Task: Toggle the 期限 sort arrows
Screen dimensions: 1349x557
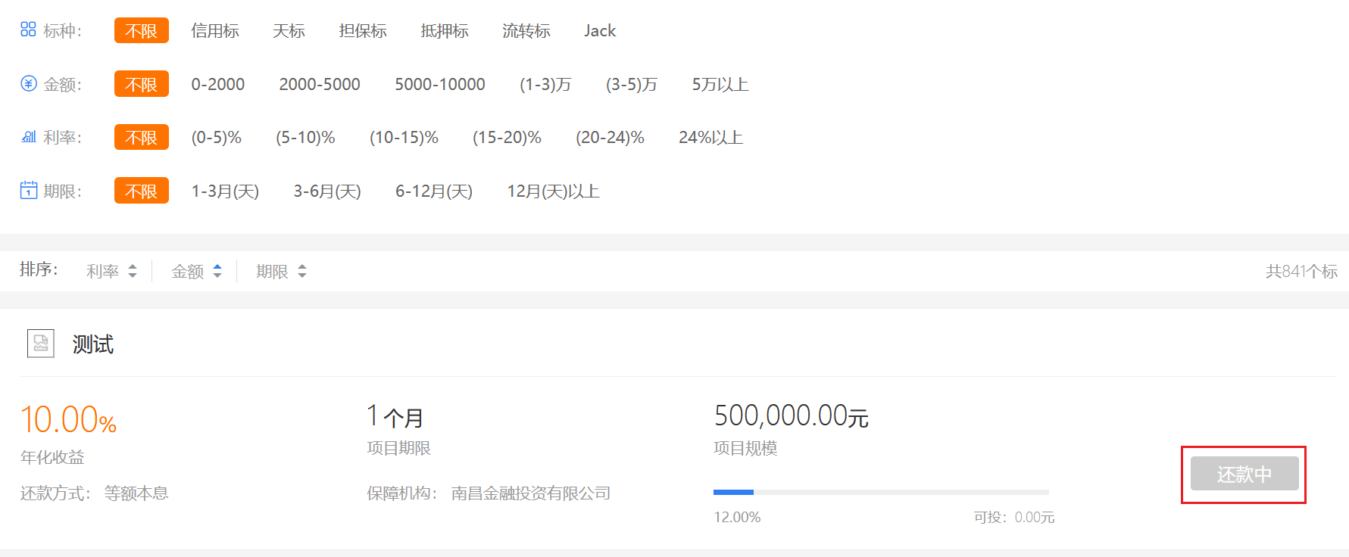Action: pos(302,271)
